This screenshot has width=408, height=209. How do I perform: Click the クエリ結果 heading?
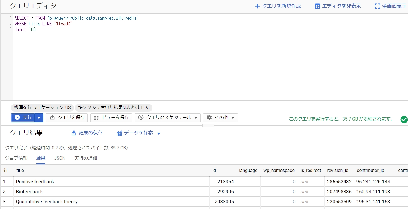pyautogui.click(x=26, y=133)
